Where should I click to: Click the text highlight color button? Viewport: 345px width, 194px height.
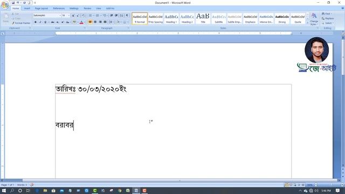74,22
